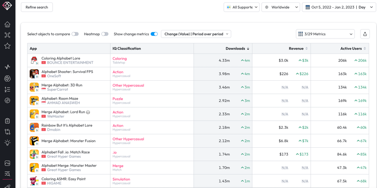Enable the Heatmap toggle

point(105,34)
